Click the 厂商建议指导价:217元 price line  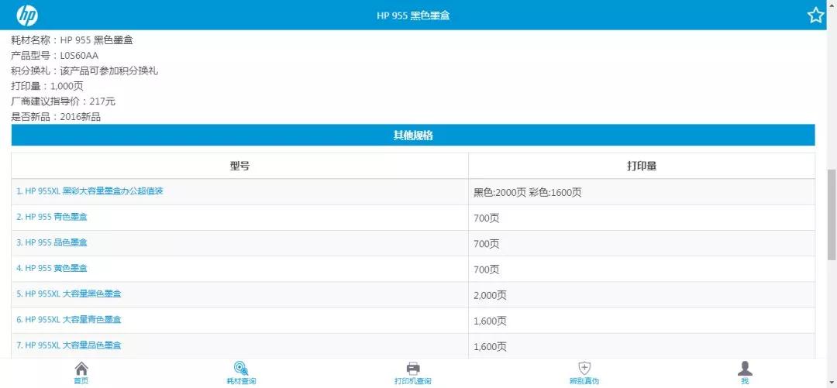(x=63, y=101)
